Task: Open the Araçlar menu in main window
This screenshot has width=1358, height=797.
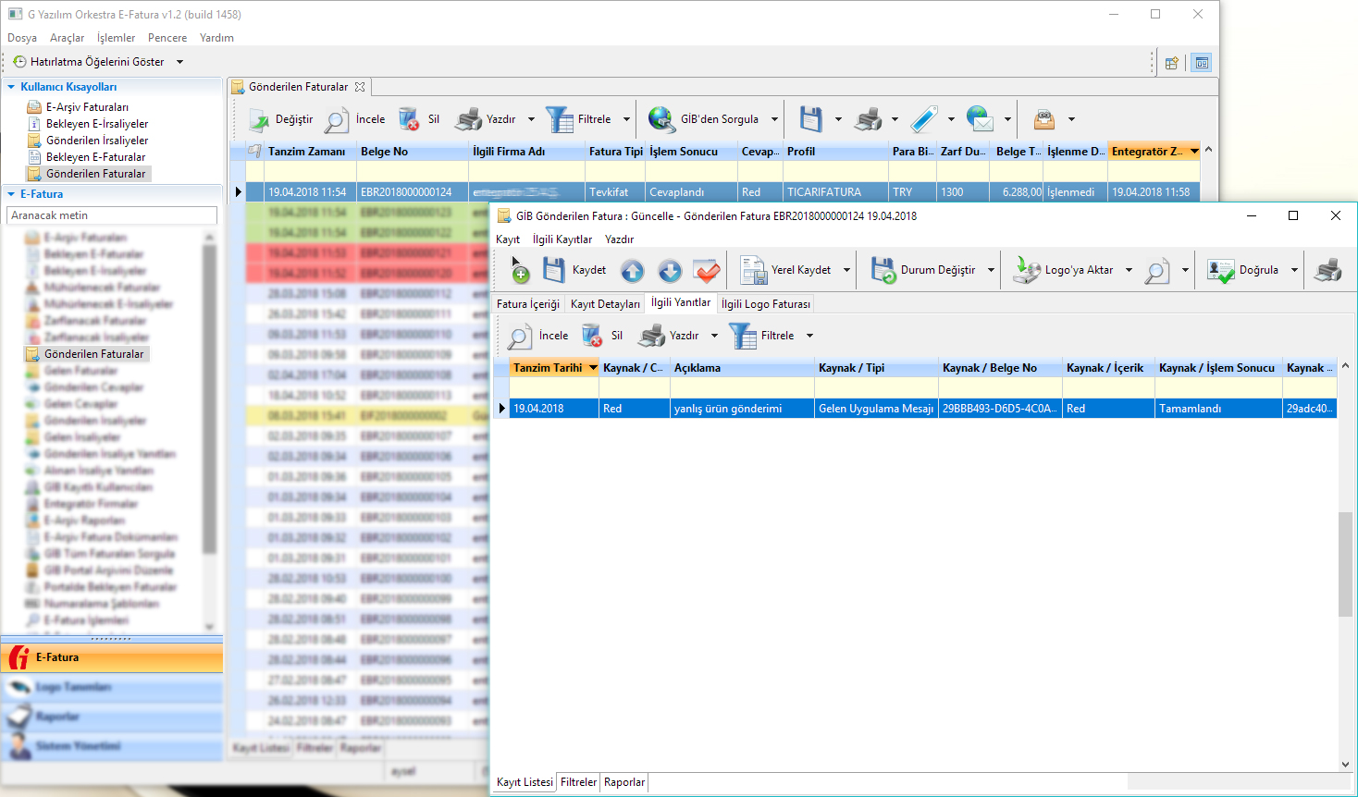Action: tap(67, 38)
